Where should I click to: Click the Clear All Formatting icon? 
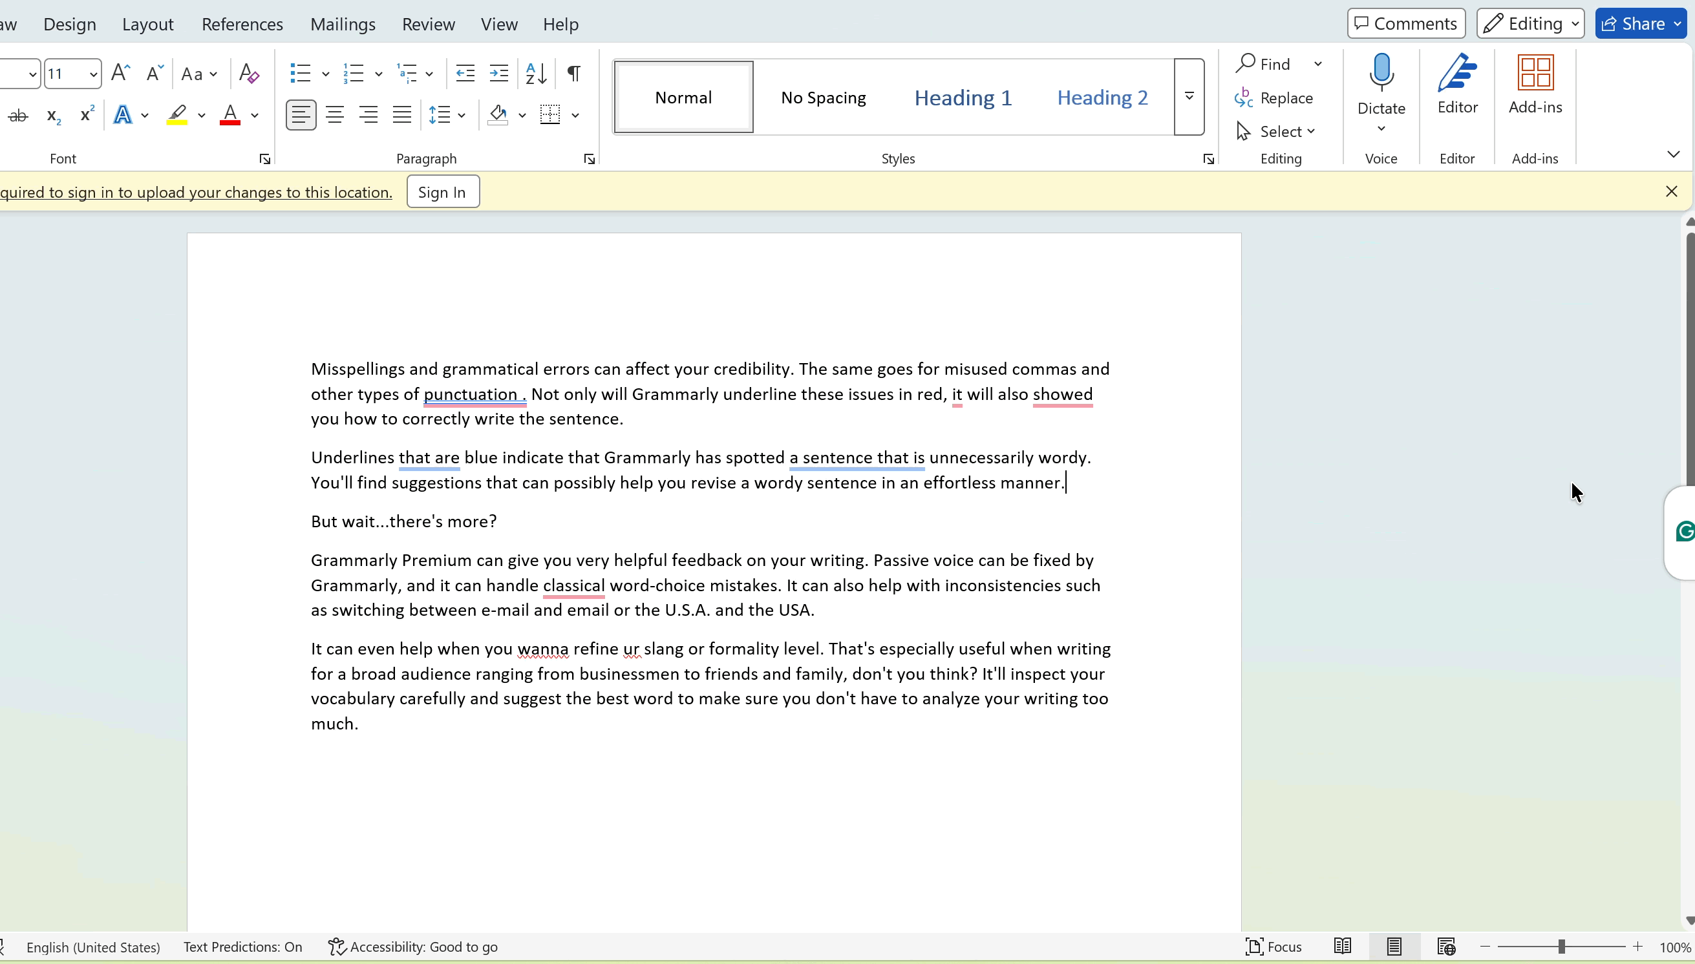[248, 74]
